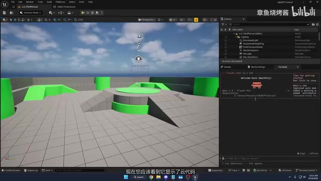Viewport: 321px width, 181px height.
Task: Select SkyAtmosphere in the Outliner
Action: pyautogui.click(x=251, y=50)
